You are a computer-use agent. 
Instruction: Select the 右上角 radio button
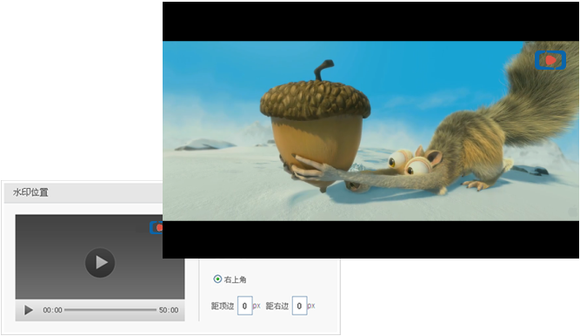pos(217,279)
